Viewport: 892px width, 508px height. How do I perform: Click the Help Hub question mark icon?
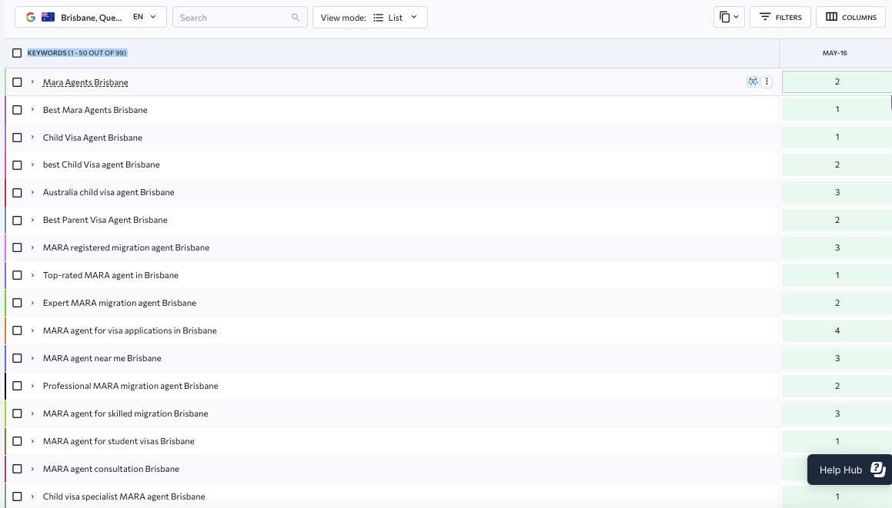pyautogui.click(x=877, y=469)
